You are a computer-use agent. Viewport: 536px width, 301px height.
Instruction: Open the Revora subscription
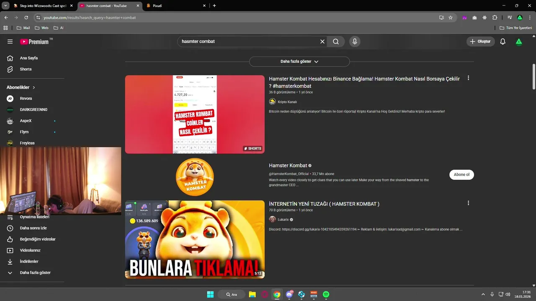point(26,99)
